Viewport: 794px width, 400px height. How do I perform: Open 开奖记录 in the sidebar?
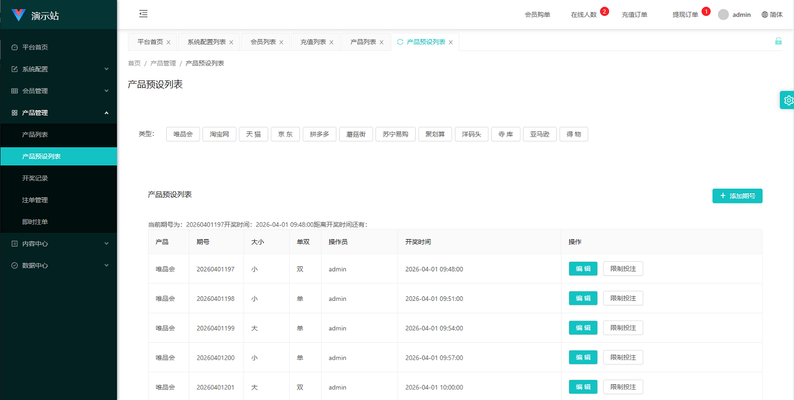click(x=35, y=178)
